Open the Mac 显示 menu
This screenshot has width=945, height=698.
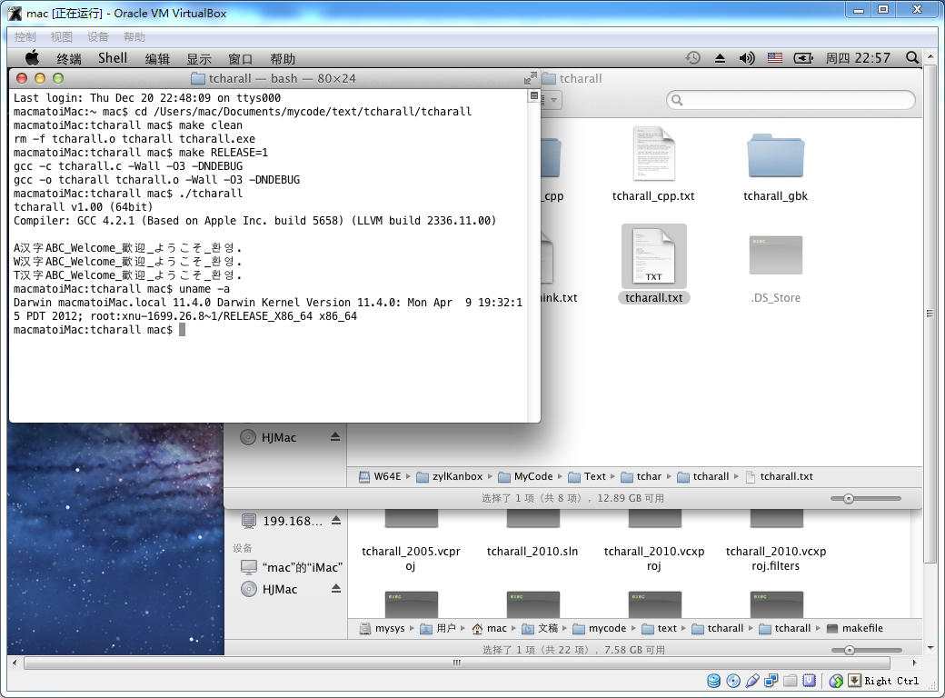point(199,58)
